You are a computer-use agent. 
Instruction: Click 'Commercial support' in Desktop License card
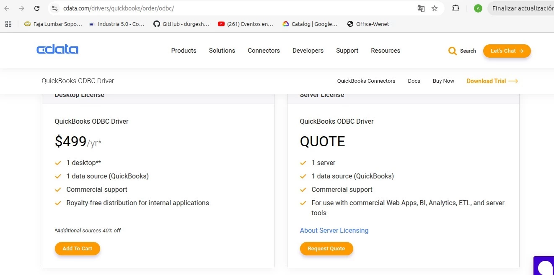[97, 189]
